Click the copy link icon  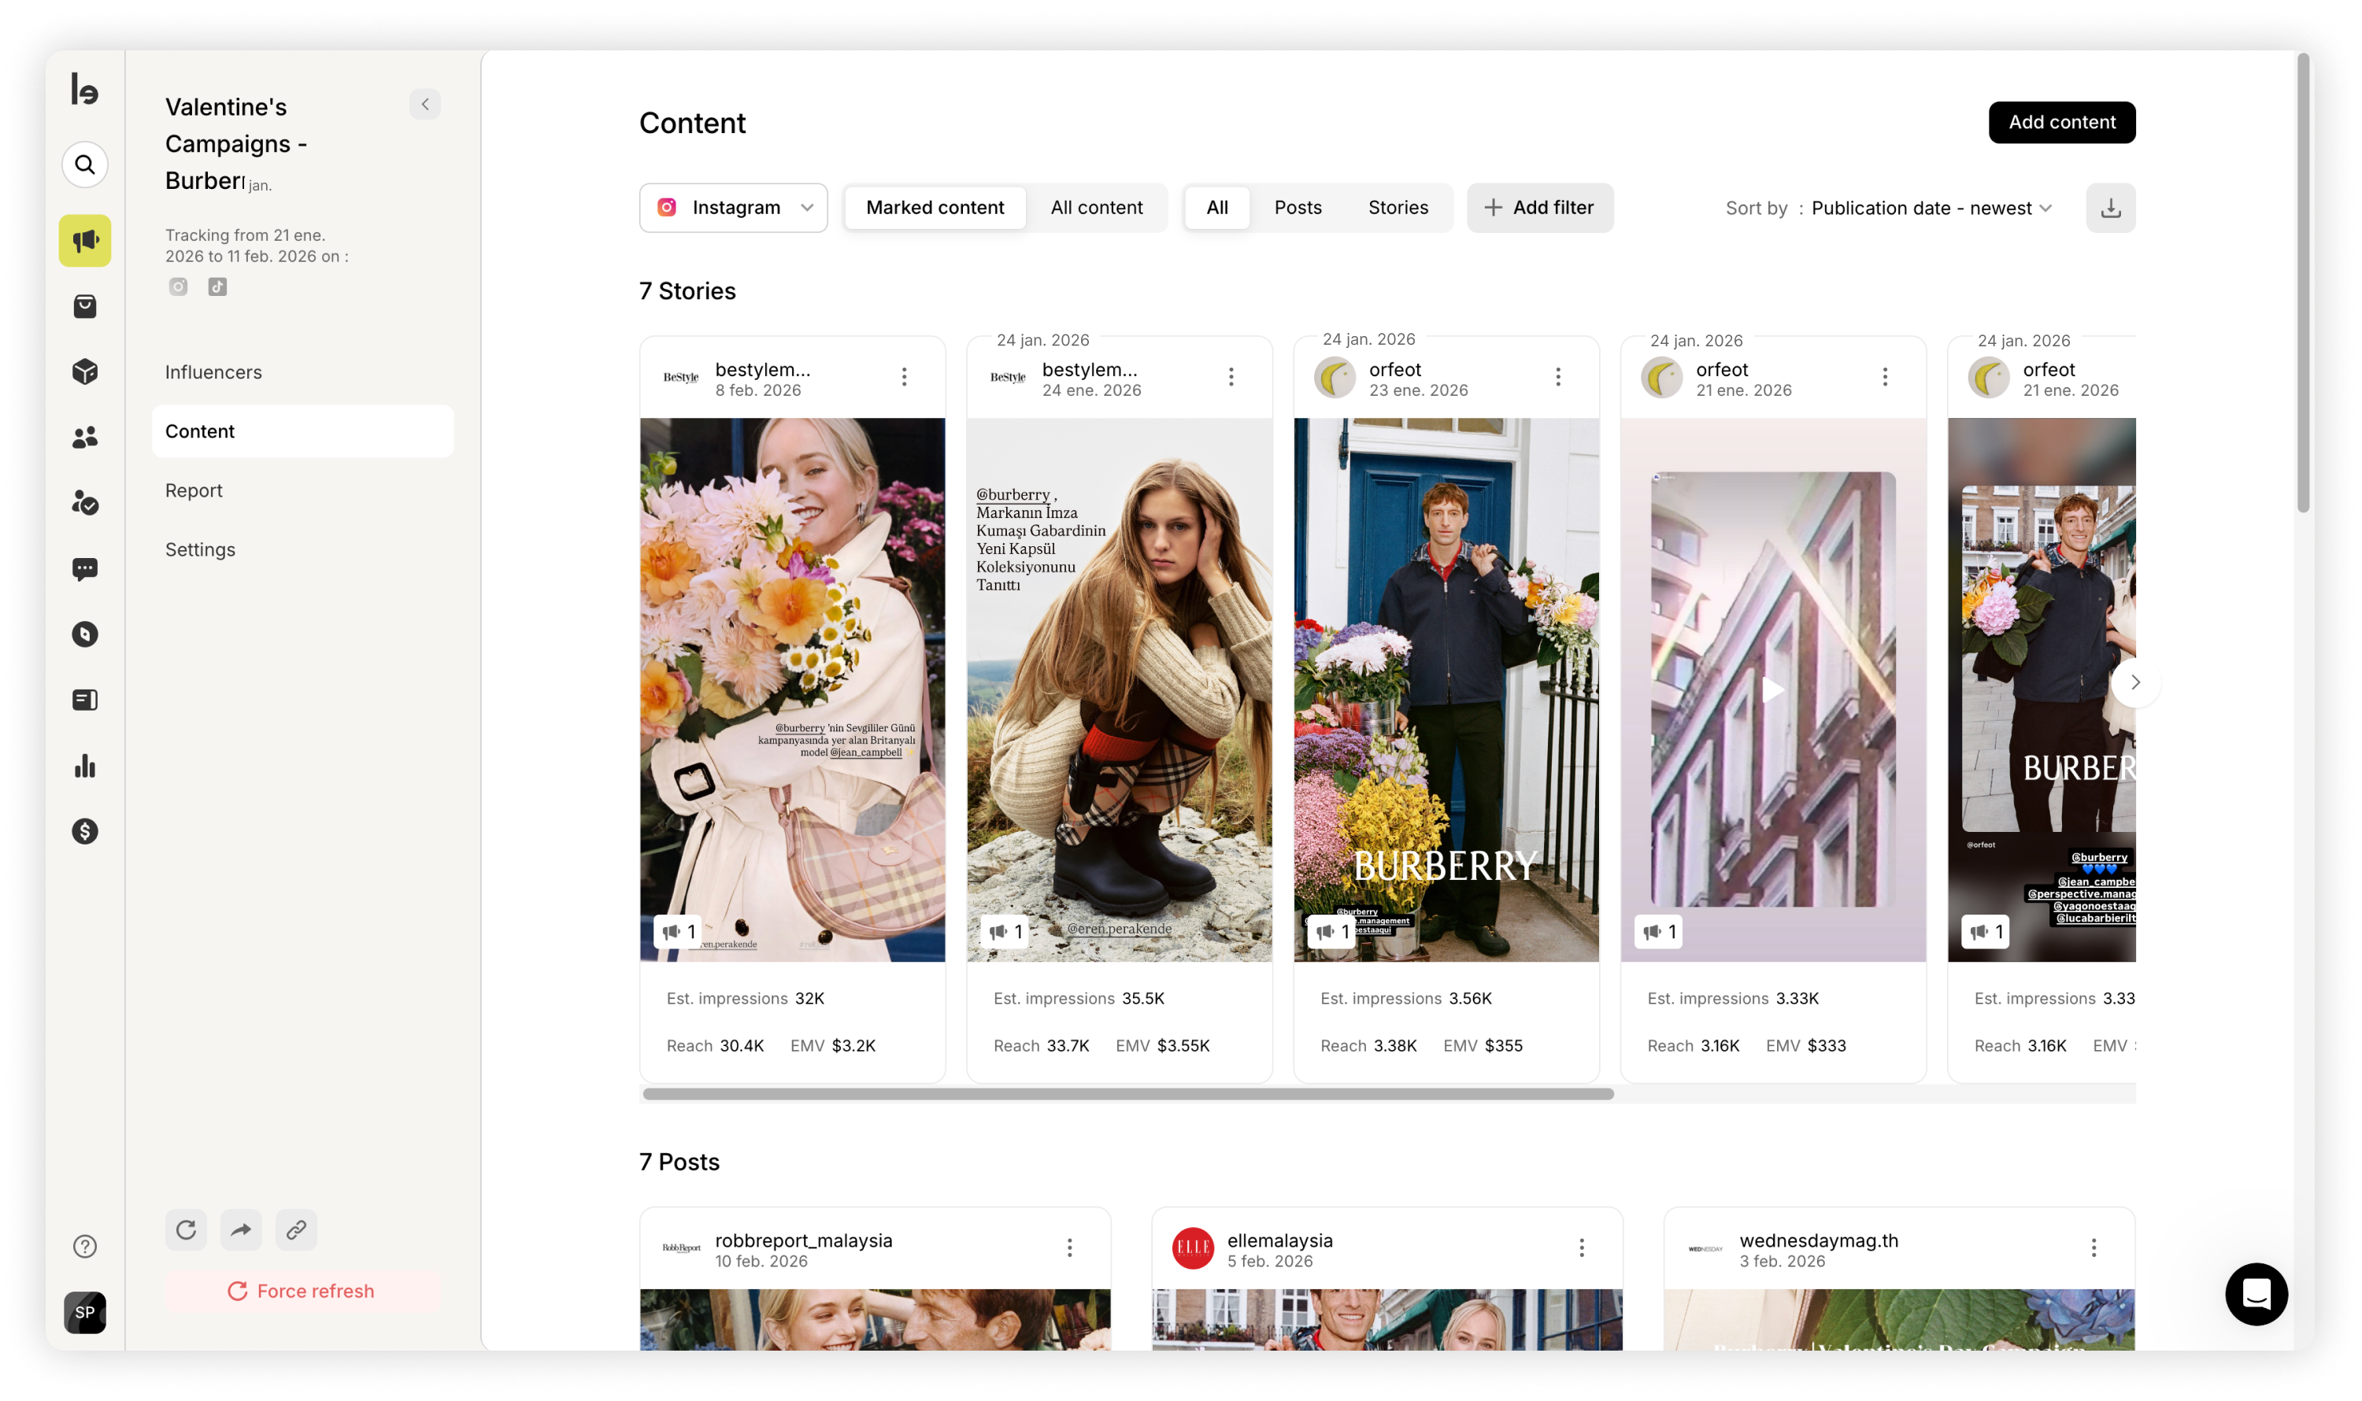click(x=295, y=1230)
